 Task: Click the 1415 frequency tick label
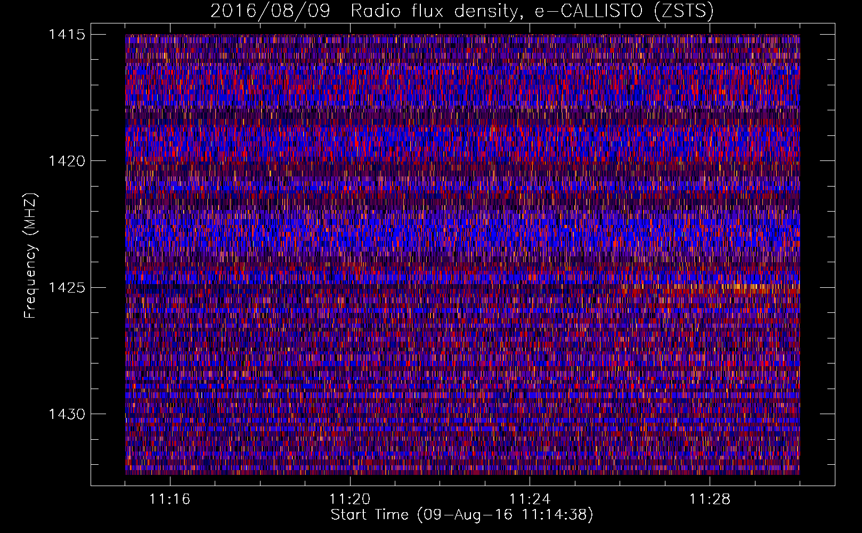click(67, 35)
